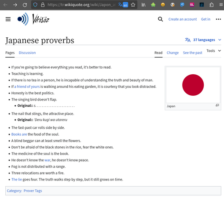Open the Wikiquote search magnifier
The height and width of the screenshot is (199, 224).
pyautogui.click(x=160, y=19)
